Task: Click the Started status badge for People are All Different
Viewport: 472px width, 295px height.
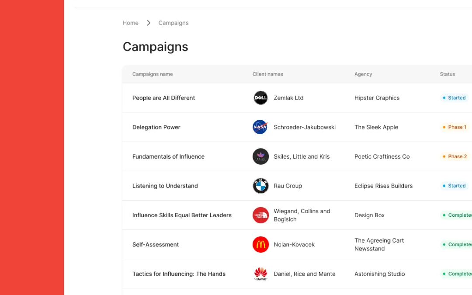Action: tap(454, 98)
